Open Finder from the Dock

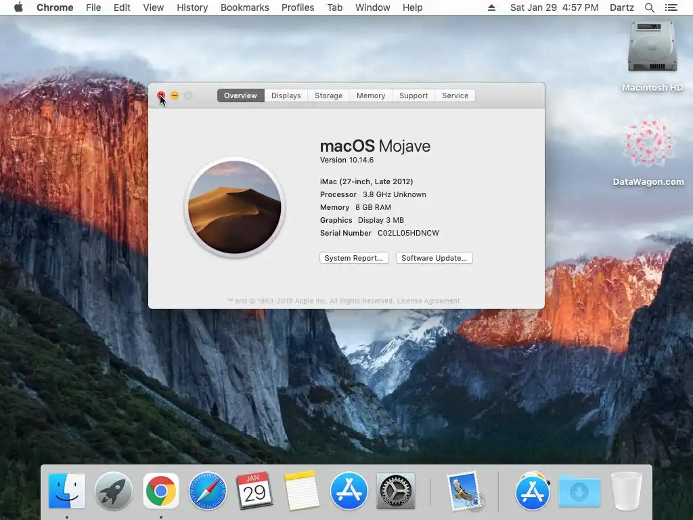[67, 491]
